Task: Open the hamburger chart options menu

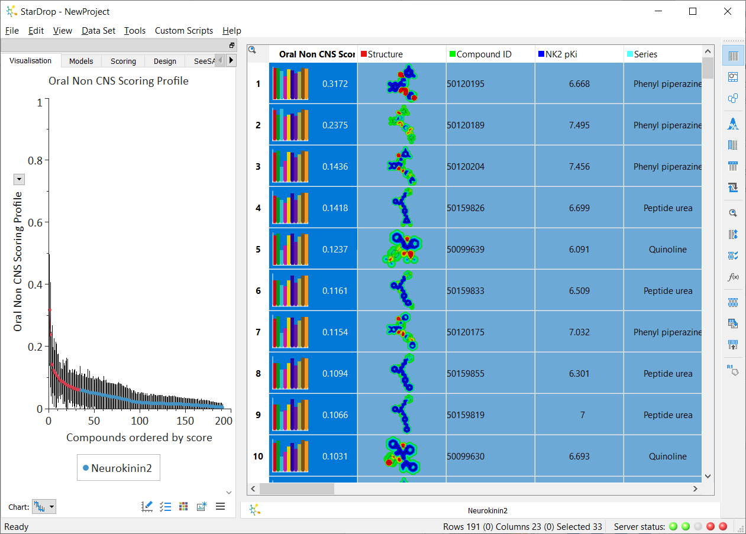Action: pos(221,506)
